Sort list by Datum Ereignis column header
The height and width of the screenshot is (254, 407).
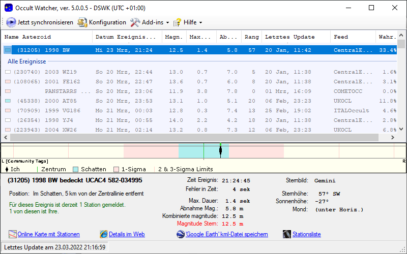[x=126, y=37]
